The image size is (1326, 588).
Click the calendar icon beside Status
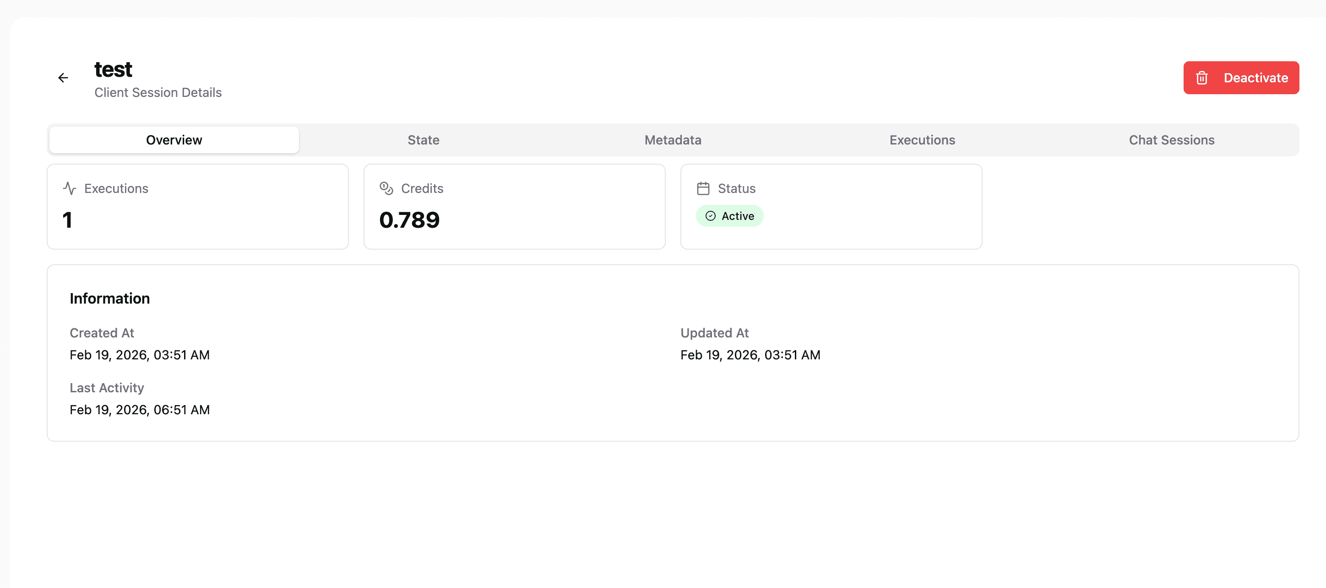(703, 188)
